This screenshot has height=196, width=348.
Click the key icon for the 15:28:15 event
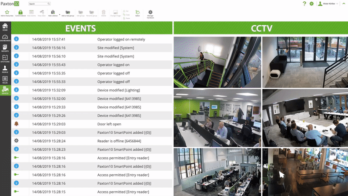[x=16, y=191]
